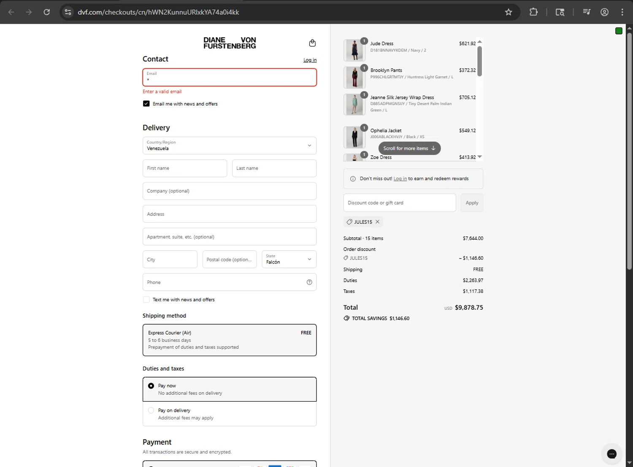Open the browser extensions puzzle icon
633x467 pixels.
click(533, 12)
